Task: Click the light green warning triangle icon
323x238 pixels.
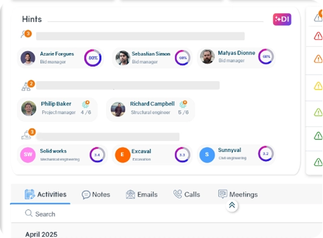Action: click(x=318, y=112)
